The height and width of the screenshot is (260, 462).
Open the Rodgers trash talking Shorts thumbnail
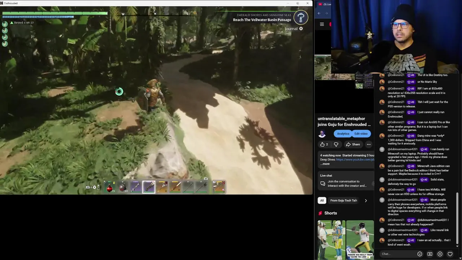(x=360, y=240)
